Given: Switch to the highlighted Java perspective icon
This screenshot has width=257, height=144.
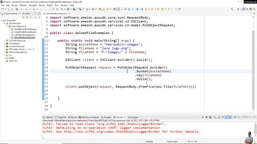Looking at the screenshot, I should coord(243,9).
